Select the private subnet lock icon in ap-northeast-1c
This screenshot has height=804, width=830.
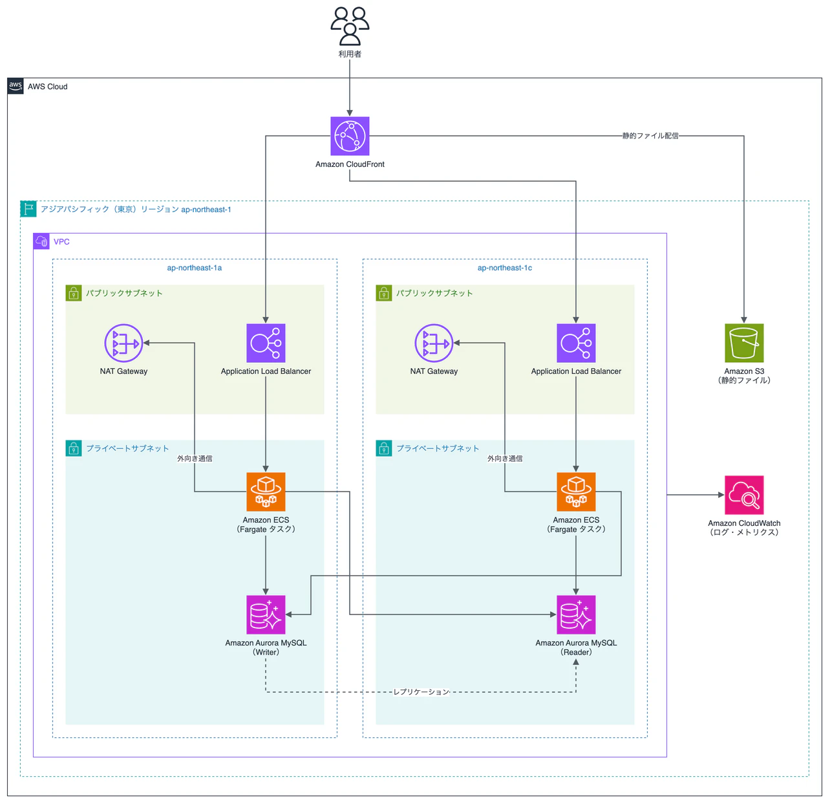pos(384,448)
